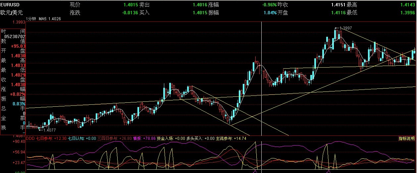Click the header 振幅 value 1.04%
The width and height of the screenshot is (417, 173).
point(270,13)
